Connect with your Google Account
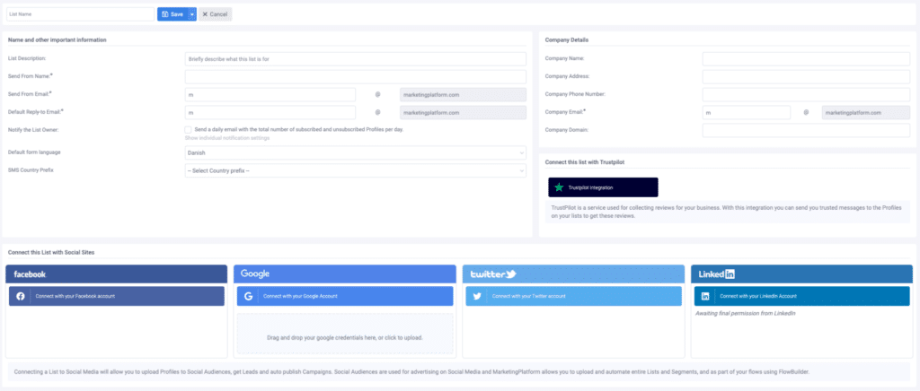The image size is (920, 391). 345,296
